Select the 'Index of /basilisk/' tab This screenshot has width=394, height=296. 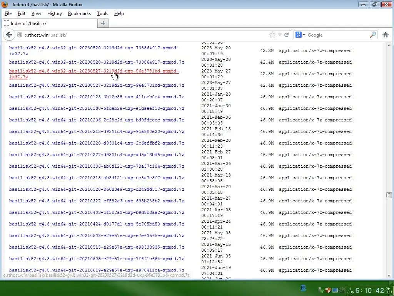click(50, 23)
